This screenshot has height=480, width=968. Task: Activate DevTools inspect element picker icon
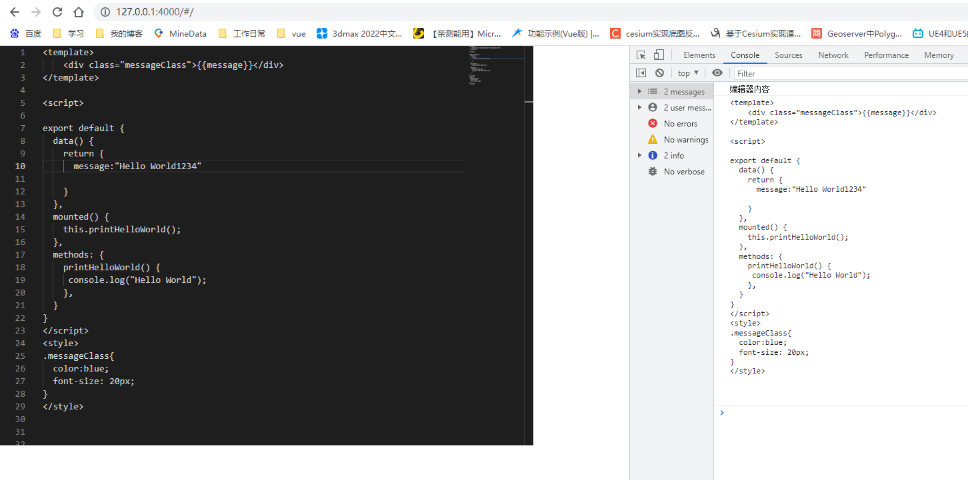[x=641, y=55]
